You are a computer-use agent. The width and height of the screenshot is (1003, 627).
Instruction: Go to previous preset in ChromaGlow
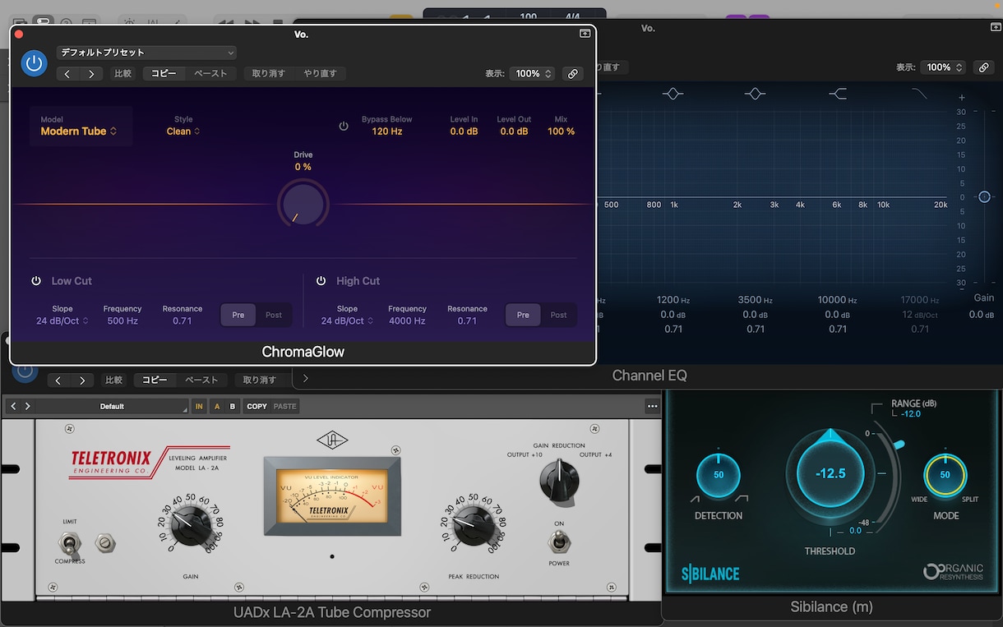click(x=68, y=74)
